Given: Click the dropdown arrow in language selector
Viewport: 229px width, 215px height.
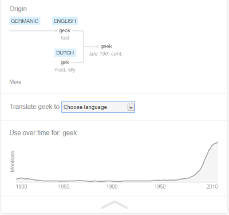Looking at the screenshot, I should (x=131, y=107).
